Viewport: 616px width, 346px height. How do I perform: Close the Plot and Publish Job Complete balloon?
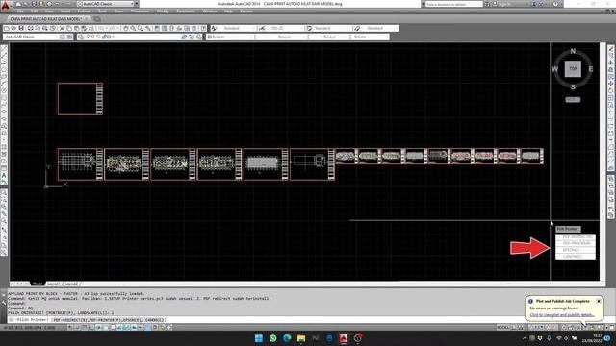click(x=599, y=301)
